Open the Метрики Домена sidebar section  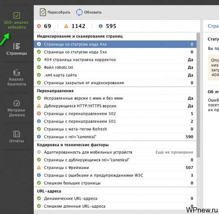point(17,109)
